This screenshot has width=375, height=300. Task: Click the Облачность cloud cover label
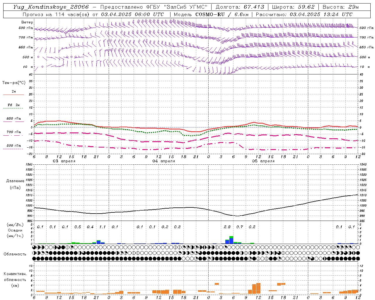click(15, 254)
